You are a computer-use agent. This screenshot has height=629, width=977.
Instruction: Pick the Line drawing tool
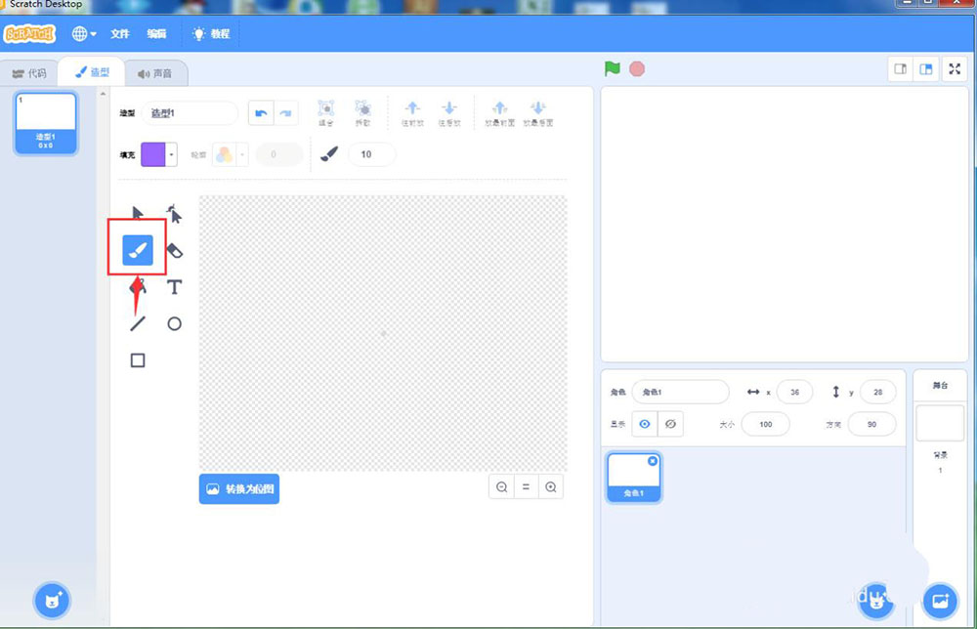138,323
